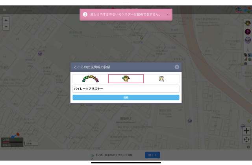
Task: Pick the speech-bubble comment option
Action: tap(161, 79)
